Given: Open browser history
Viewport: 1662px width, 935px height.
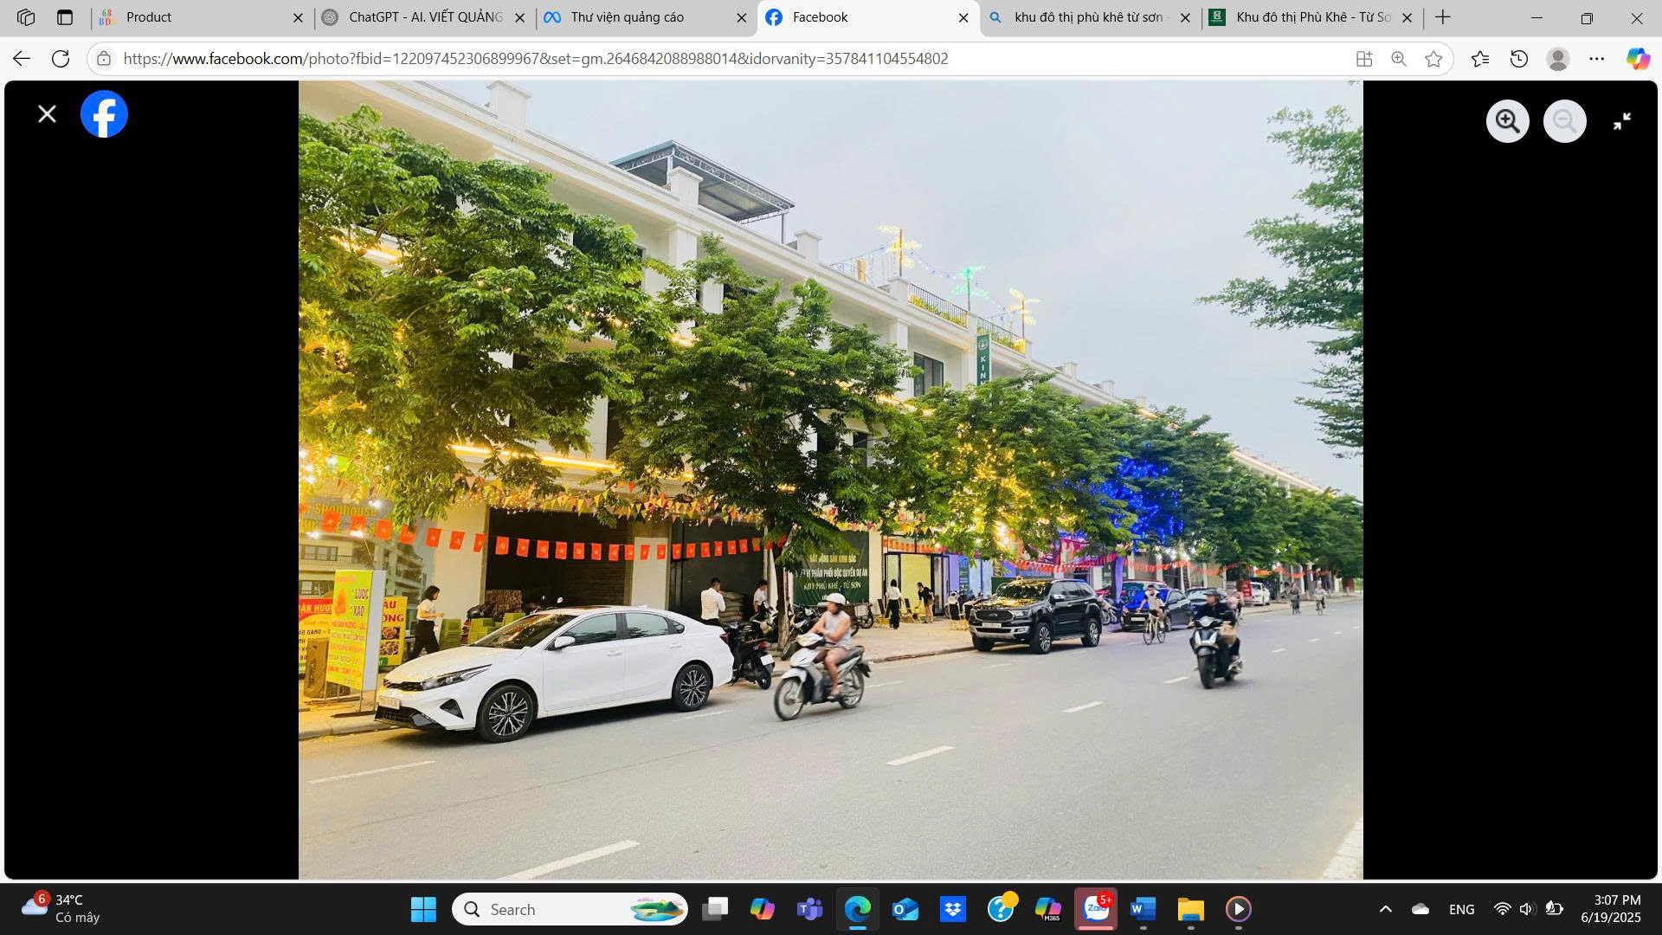Looking at the screenshot, I should (1518, 59).
